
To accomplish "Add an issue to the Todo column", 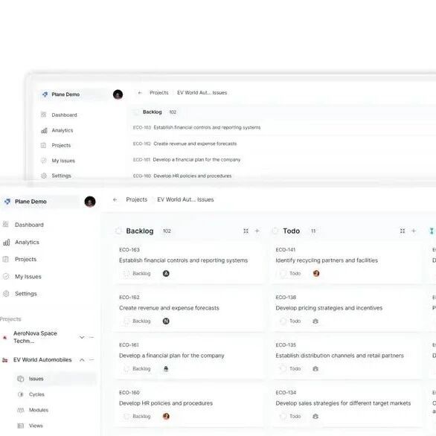I will [414, 231].
